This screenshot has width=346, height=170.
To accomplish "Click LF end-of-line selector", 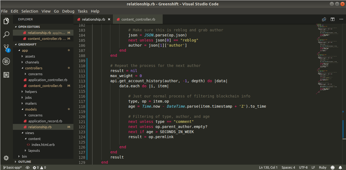I will [313, 168].
